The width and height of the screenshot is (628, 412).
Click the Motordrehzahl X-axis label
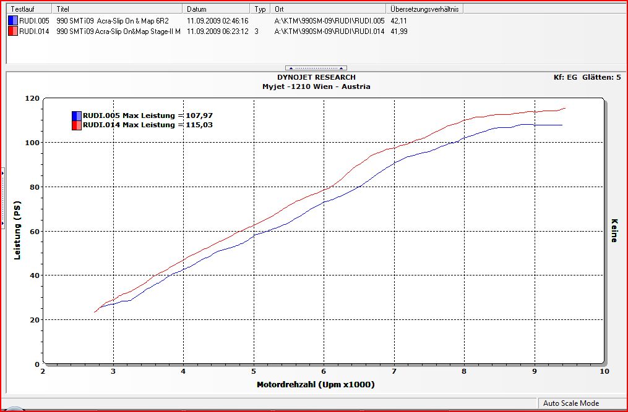click(316, 384)
